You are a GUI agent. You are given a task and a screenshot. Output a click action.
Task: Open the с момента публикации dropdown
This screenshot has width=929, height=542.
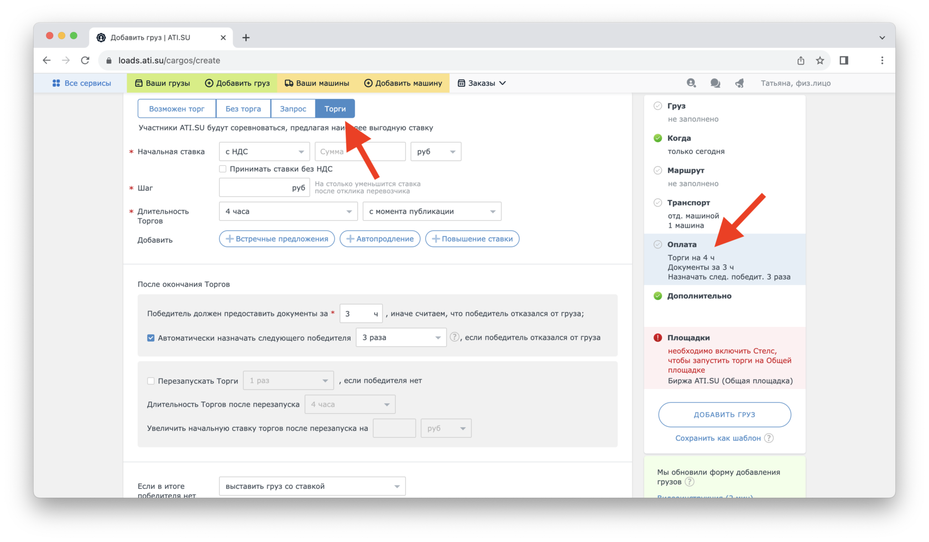point(432,211)
